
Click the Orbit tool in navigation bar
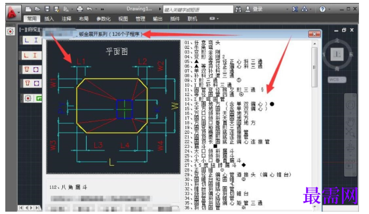[x=350, y=149]
